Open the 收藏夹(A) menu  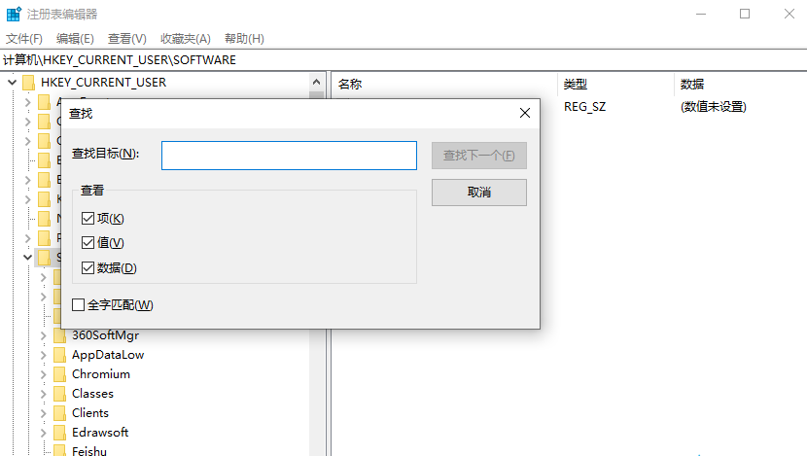(186, 39)
